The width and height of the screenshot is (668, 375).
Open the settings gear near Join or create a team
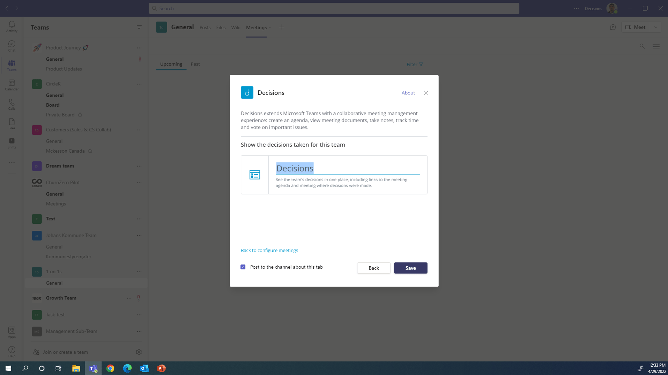pos(139,352)
